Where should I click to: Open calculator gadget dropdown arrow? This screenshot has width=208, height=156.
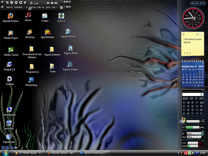[x=203, y=90]
